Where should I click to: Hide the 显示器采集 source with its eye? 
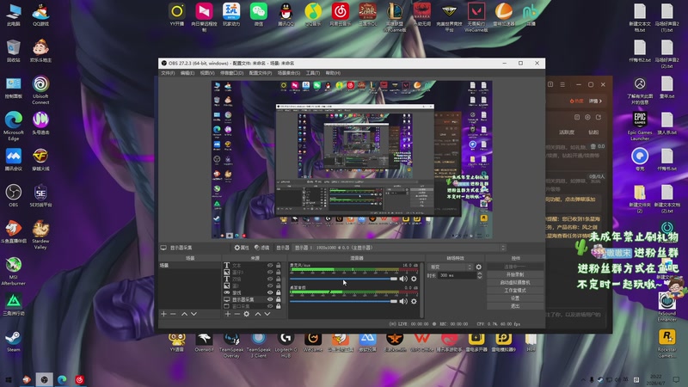270,299
